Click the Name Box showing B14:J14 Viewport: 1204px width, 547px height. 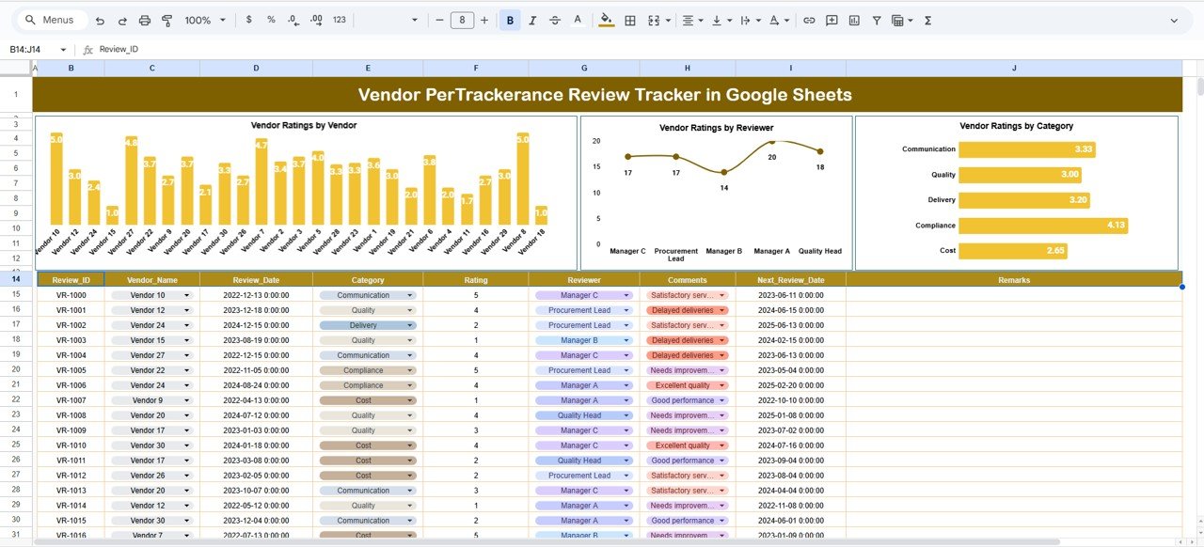pos(28,48)
